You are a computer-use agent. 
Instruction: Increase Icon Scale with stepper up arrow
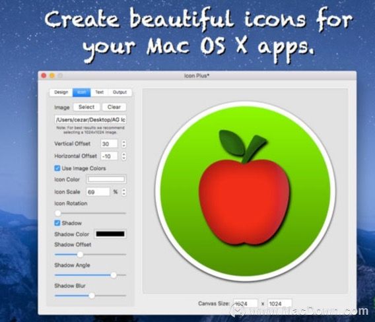point(123,190)
